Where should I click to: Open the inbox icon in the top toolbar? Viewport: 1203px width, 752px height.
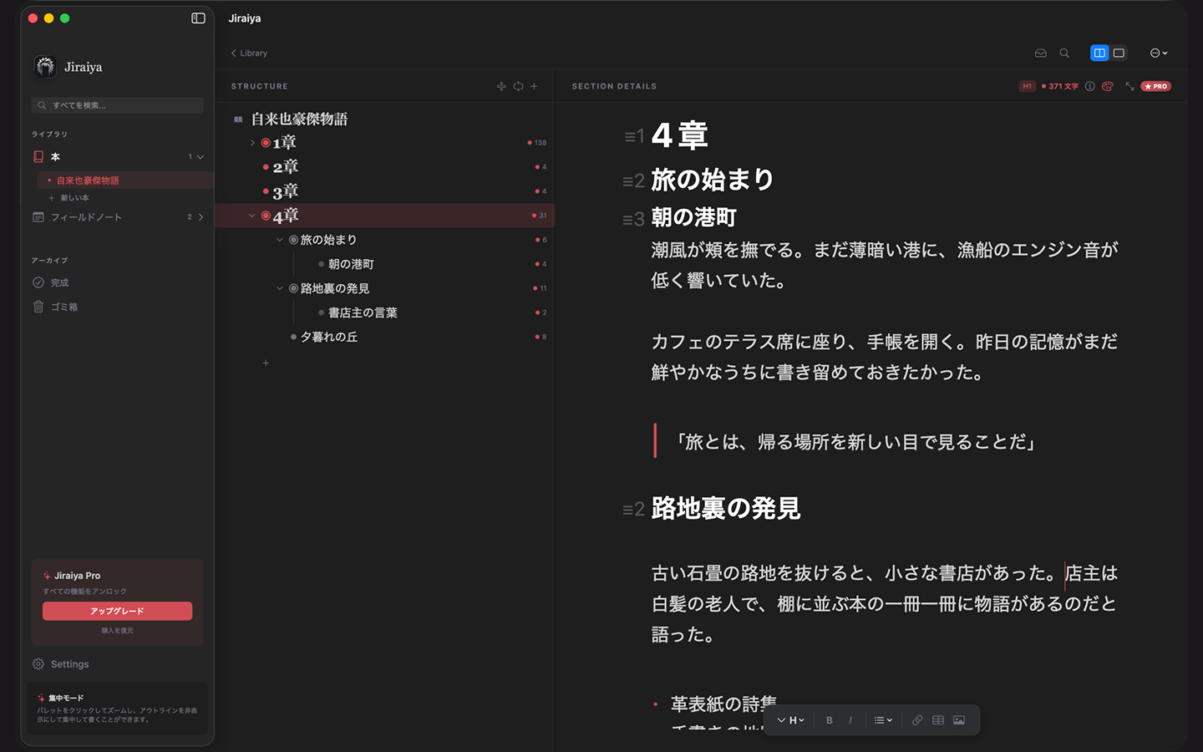click(x=1041, y=53)
